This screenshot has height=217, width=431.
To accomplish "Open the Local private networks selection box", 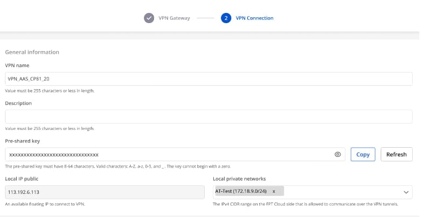I will (345, 192).
